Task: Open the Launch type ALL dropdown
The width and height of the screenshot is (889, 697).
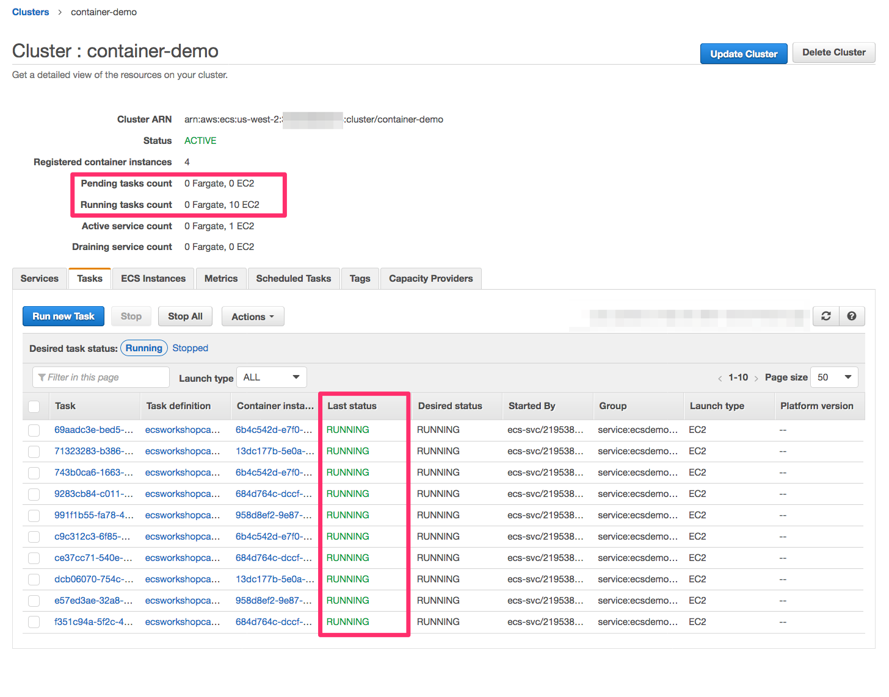Action: click(x=271, y=377)
